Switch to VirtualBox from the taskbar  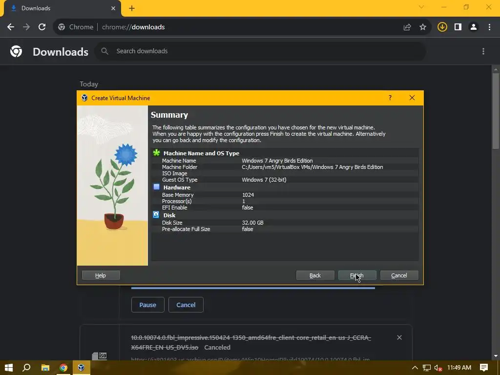point(81,368)
